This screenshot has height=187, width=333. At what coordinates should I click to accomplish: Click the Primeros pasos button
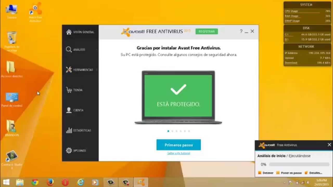tap(178, 145)
